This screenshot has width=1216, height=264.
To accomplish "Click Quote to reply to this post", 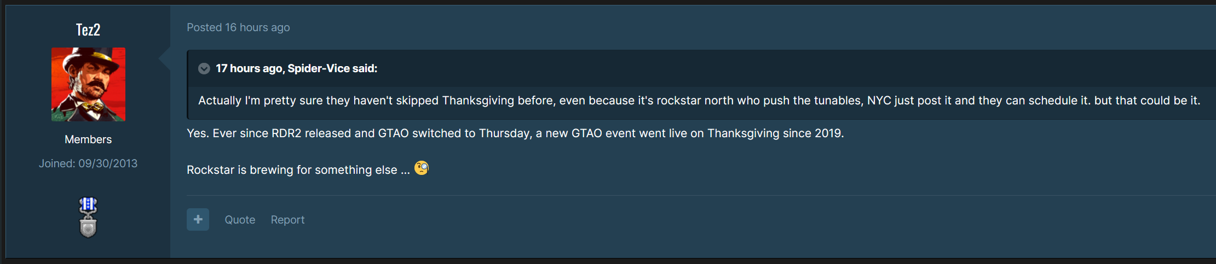I will click(240, 220).
